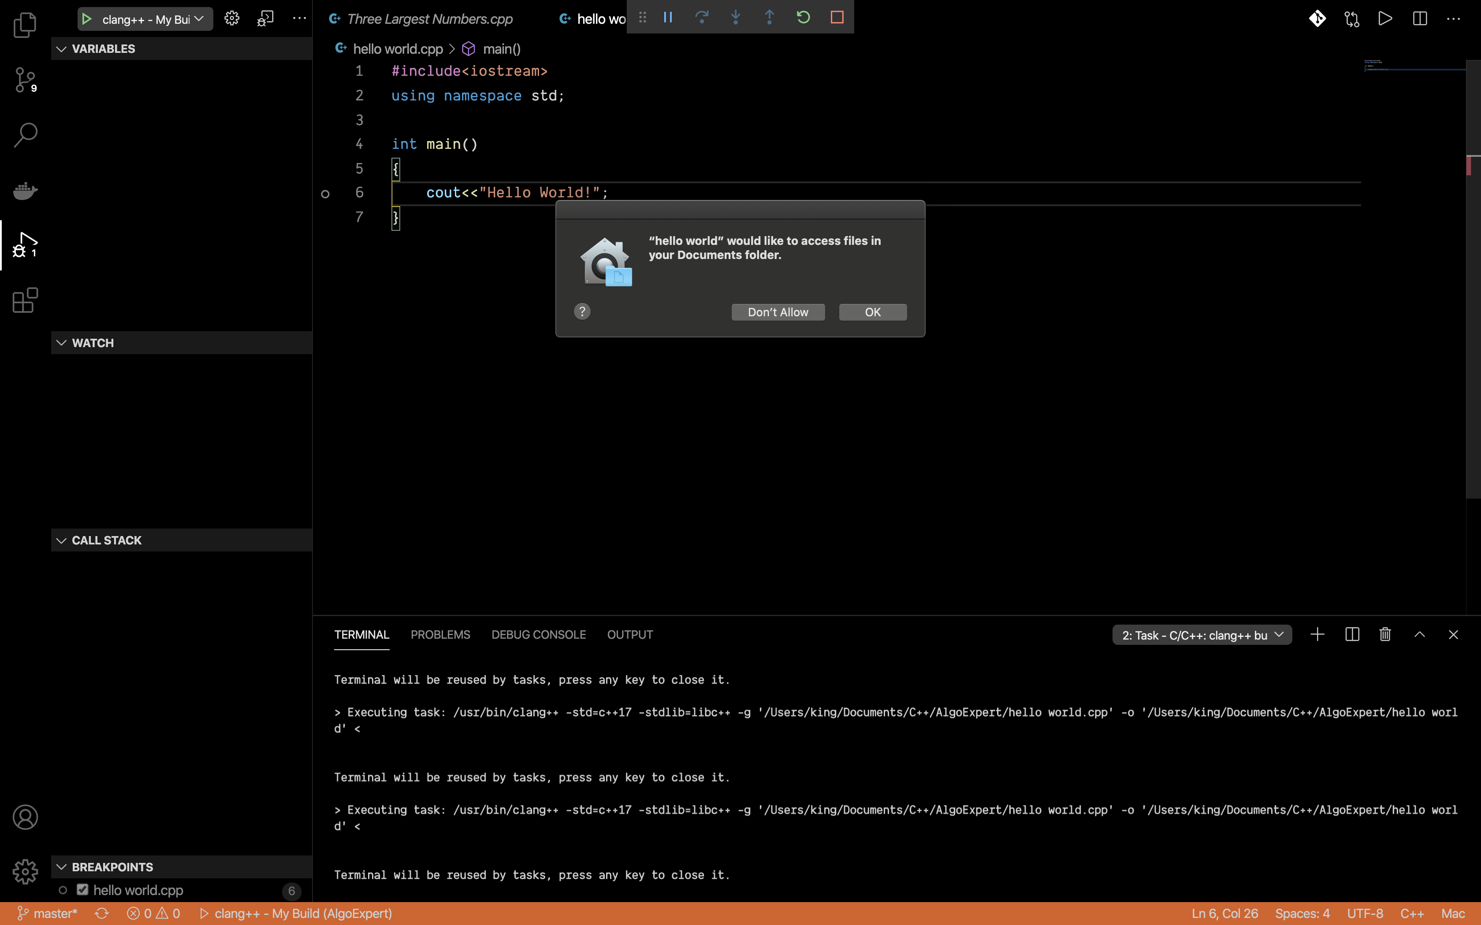Open Source Control view with 9 changes
The width and height of the screenshot is (1481, 925).
25,80
